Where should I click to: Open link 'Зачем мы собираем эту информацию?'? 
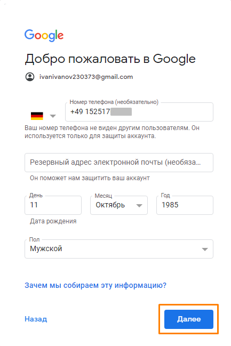(95, 285)
